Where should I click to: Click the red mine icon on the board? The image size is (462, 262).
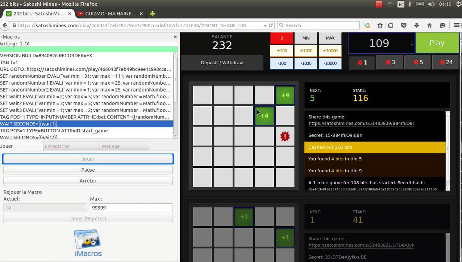[285, 136]
